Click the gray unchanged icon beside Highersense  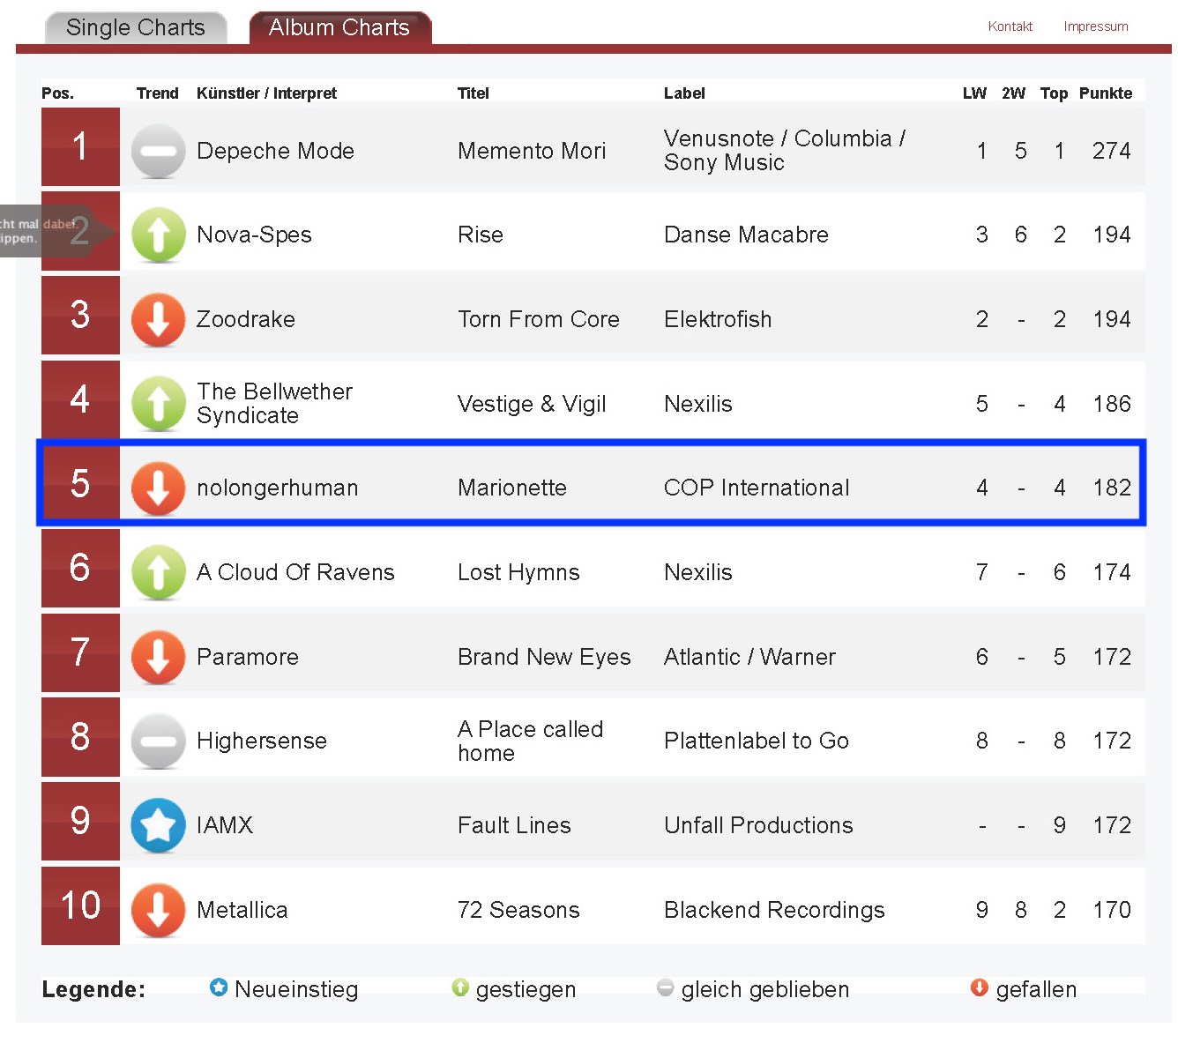click(x=158, y=741)
